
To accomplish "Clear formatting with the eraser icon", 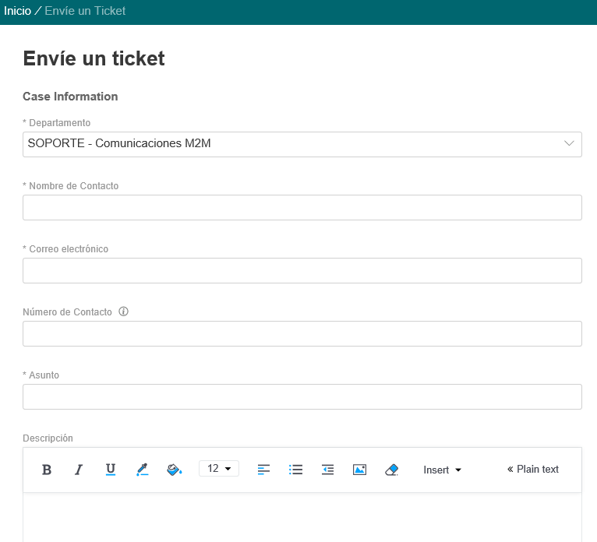I will [x=391, y=470].
